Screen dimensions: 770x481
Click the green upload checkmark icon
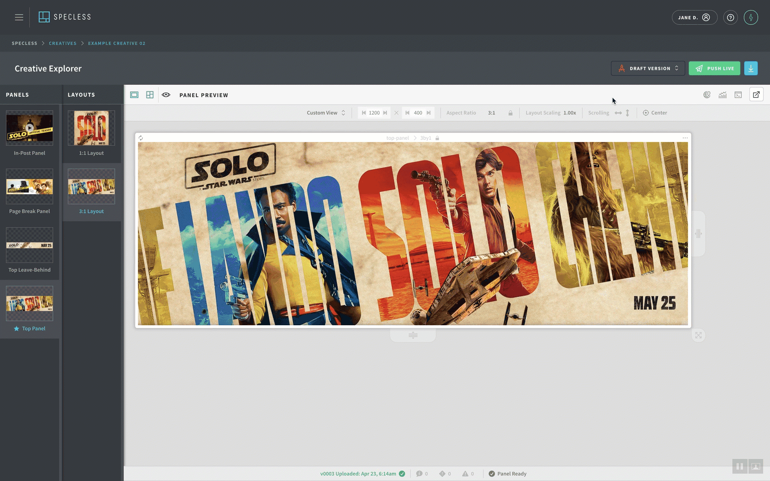pos(402,474)
